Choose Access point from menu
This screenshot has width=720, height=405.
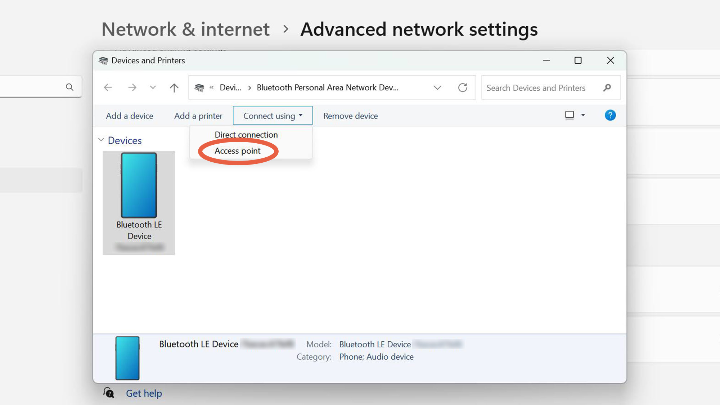pos(238,151)
